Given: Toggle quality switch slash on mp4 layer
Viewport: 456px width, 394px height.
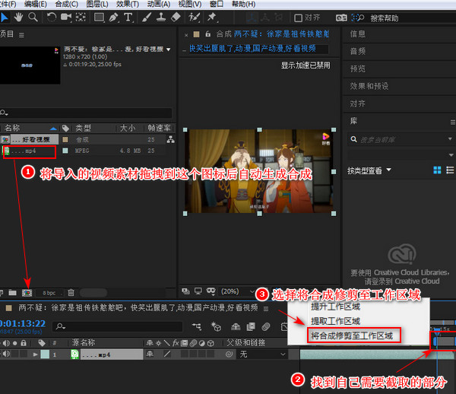Looking at the screenshot, I should pos(167,354).
